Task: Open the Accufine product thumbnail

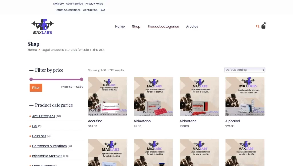Action: (108, 96)
